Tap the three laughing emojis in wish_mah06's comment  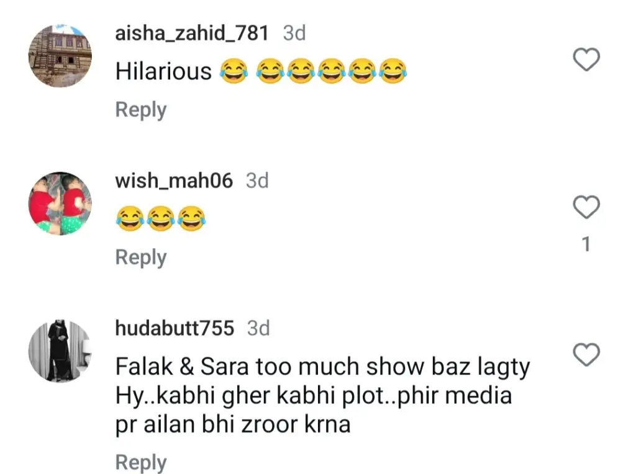click(x=161, y=219)
